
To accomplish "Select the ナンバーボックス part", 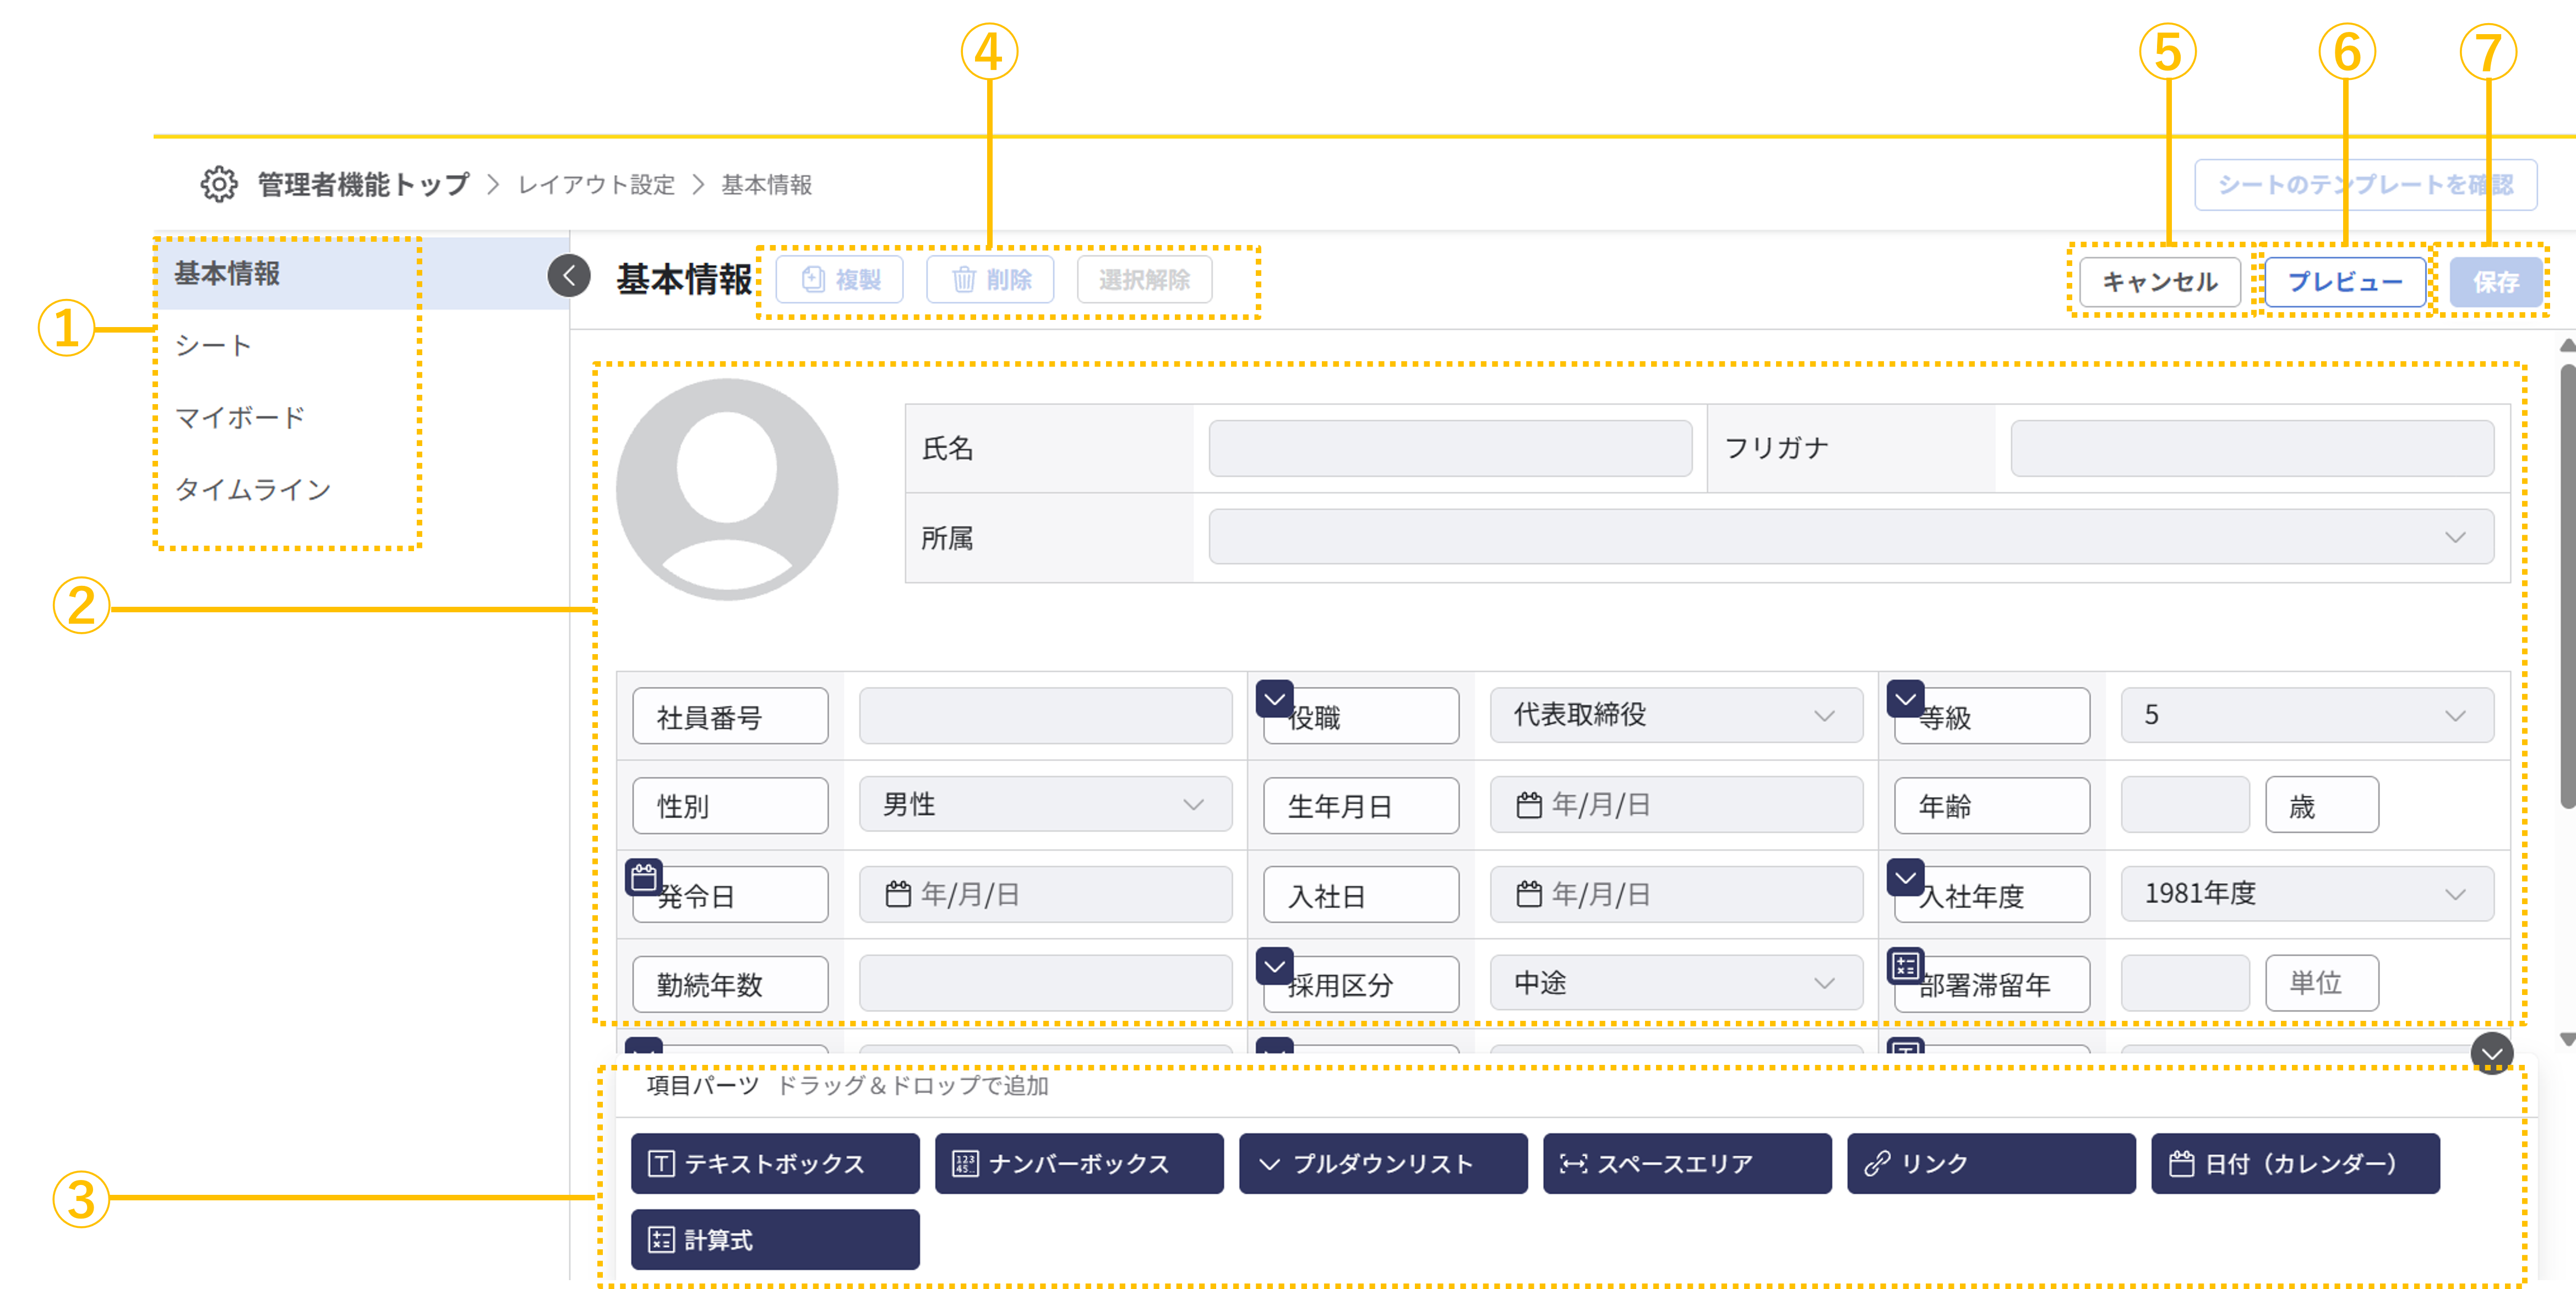I will [x=1079, y=1163].
